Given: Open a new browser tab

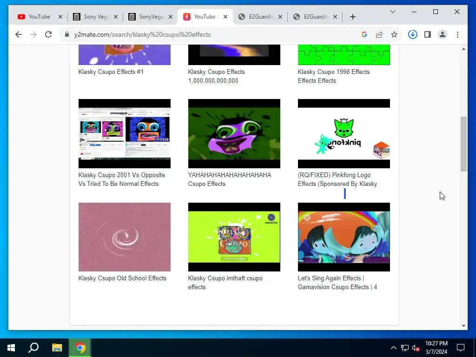Looking at the screenshot, I should click(x=352, y=17).
